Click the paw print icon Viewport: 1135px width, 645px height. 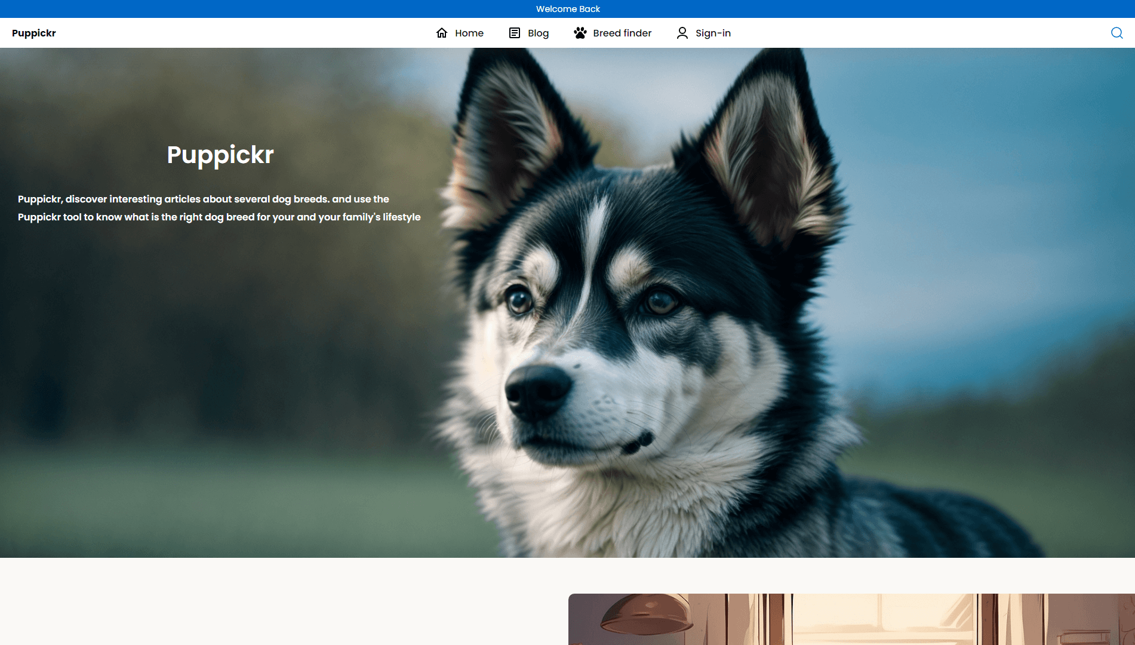point(580,33)
